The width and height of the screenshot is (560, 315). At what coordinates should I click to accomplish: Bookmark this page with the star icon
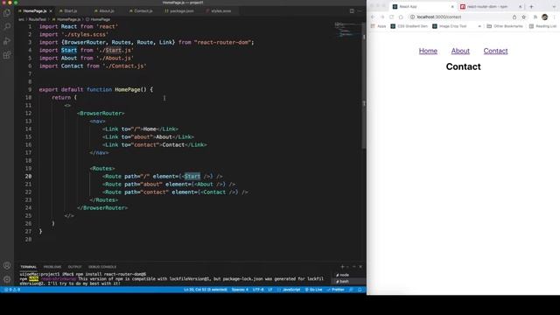[523, 17]
